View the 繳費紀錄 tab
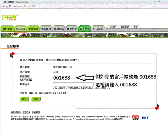This screenshot has height=132, width=168. click(72, 28)
